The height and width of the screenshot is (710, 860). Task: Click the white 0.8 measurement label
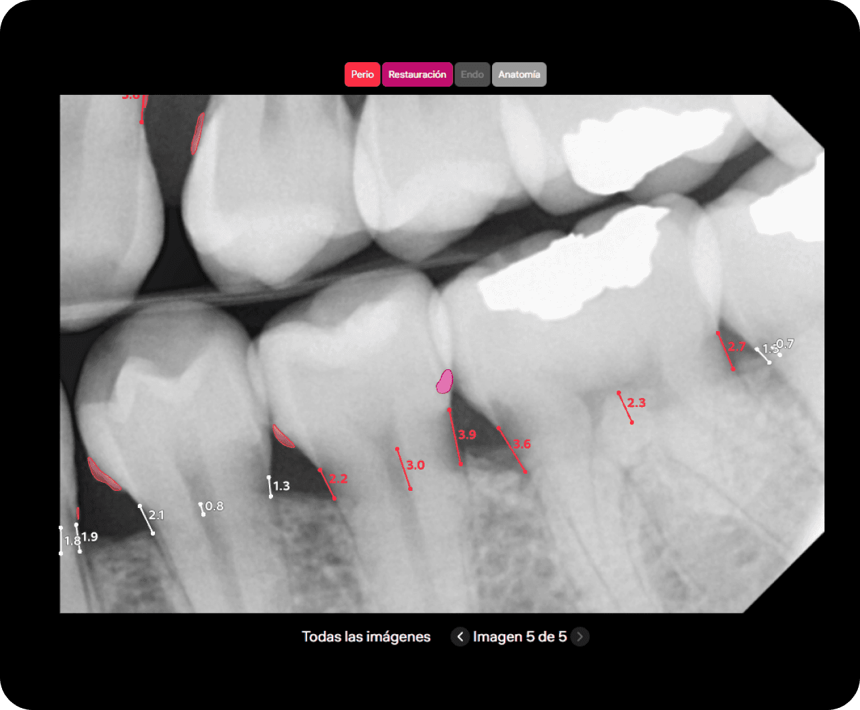point(214,506)
